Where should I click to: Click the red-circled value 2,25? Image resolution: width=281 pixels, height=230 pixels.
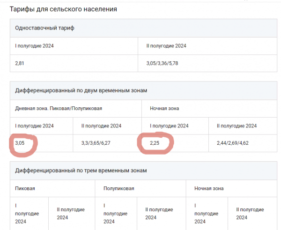(155, 143)
